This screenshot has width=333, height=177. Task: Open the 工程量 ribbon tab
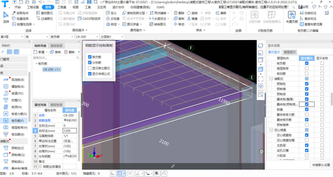tap(62, 7)
